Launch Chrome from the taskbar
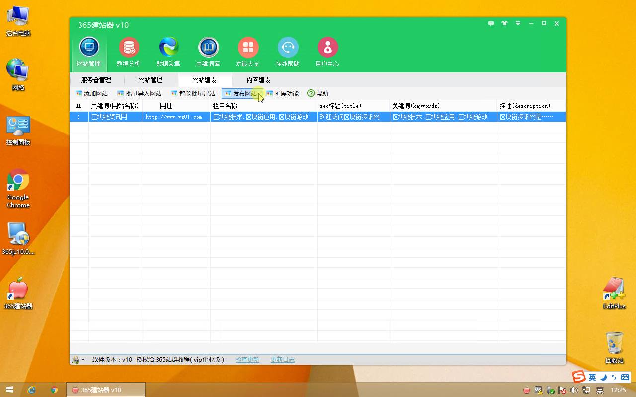 point(55,390)
